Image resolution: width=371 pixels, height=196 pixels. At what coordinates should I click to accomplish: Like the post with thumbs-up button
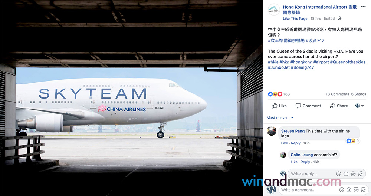coord(279,106)
